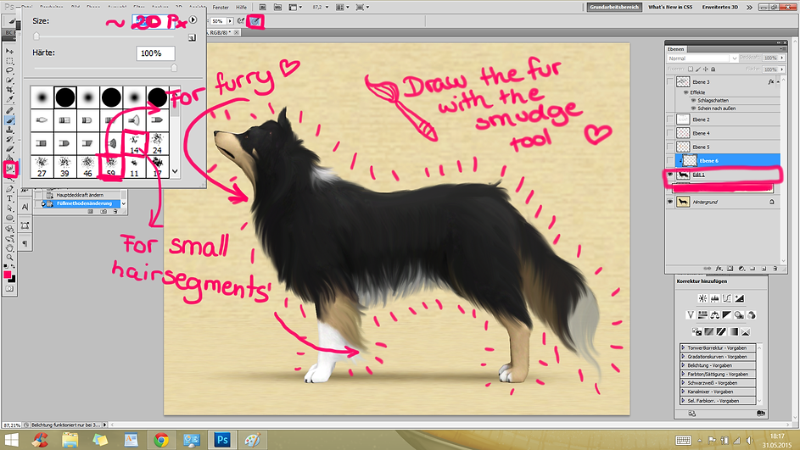This screenshot has width=800, height=450.
Task: Select the Lasso tool
Action: pos(9,70)
